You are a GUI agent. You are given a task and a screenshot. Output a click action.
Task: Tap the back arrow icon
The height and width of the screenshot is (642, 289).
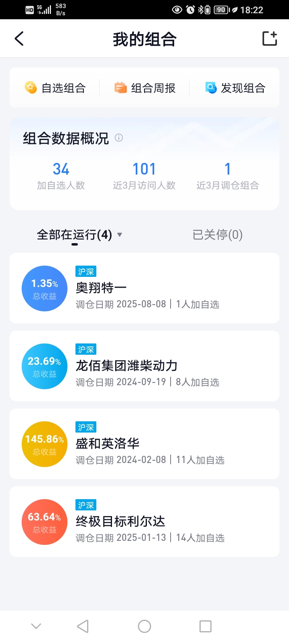point(19,39)
